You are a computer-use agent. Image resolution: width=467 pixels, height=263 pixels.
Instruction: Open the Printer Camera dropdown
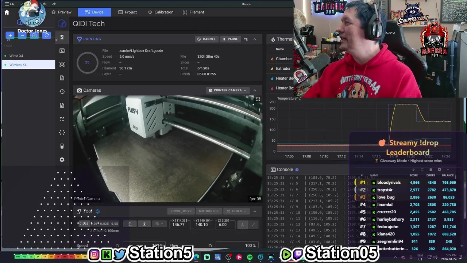[x=227, y=90]
